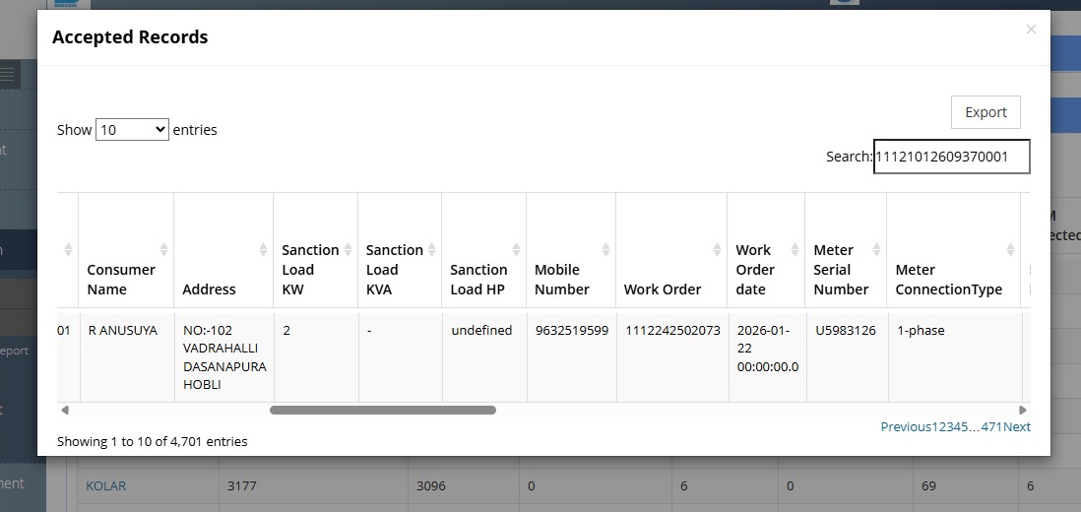
Task: Sort by Meter ConnectionType column
Action: tap(953, 249)
